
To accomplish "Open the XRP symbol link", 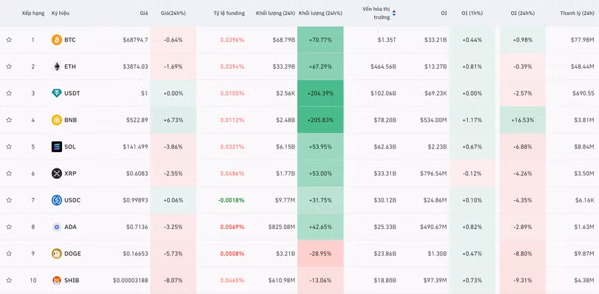I will coord(70,174).
